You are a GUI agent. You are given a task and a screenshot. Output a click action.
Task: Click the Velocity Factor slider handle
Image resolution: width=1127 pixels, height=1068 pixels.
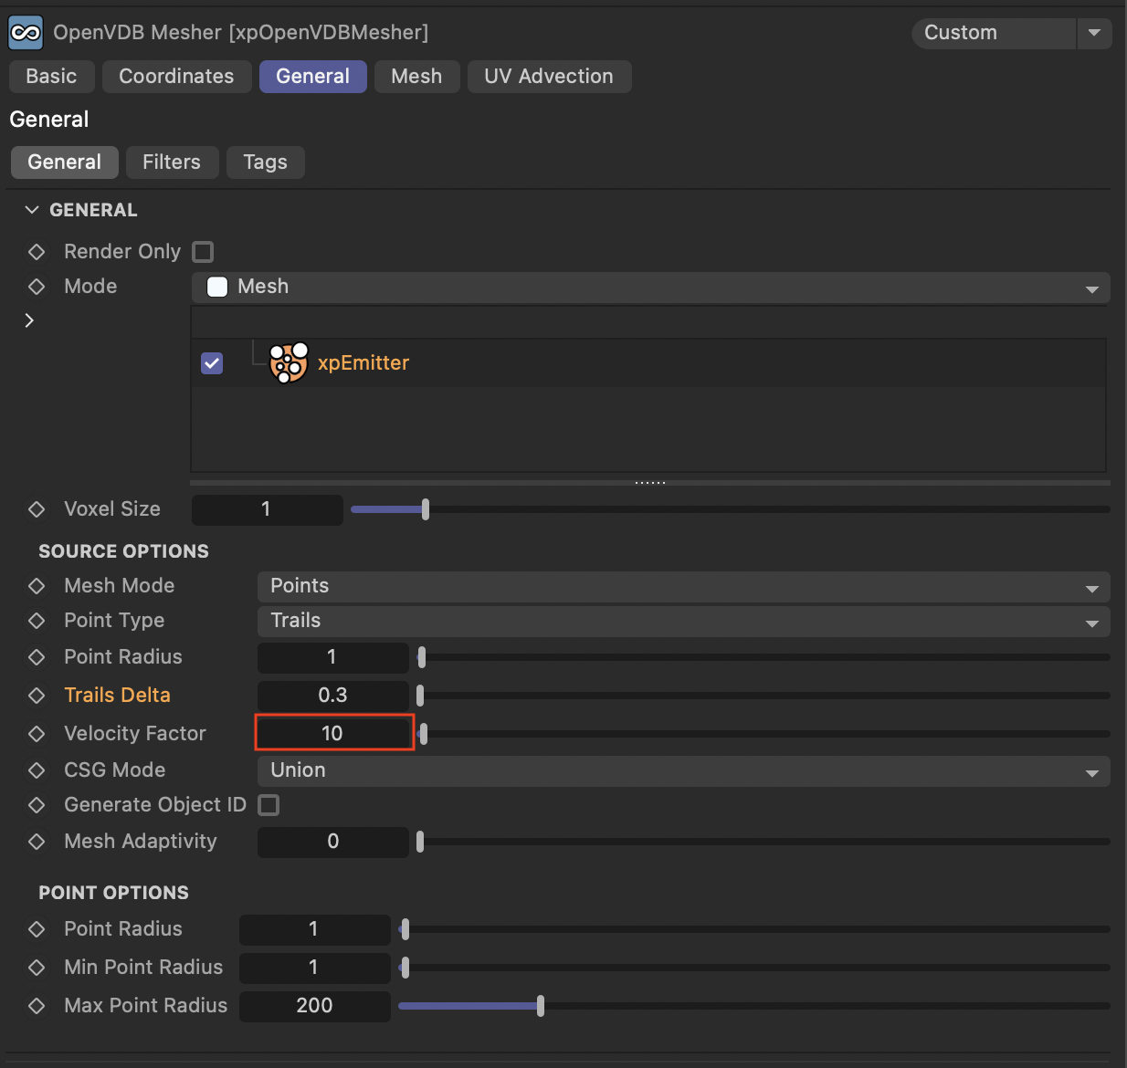pos(423,734)
